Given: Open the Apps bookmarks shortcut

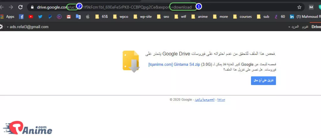Looking at the screenshot, I should (7, 17).
